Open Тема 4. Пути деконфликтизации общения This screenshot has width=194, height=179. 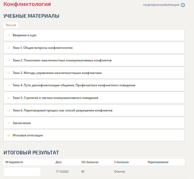pos(94,85)
